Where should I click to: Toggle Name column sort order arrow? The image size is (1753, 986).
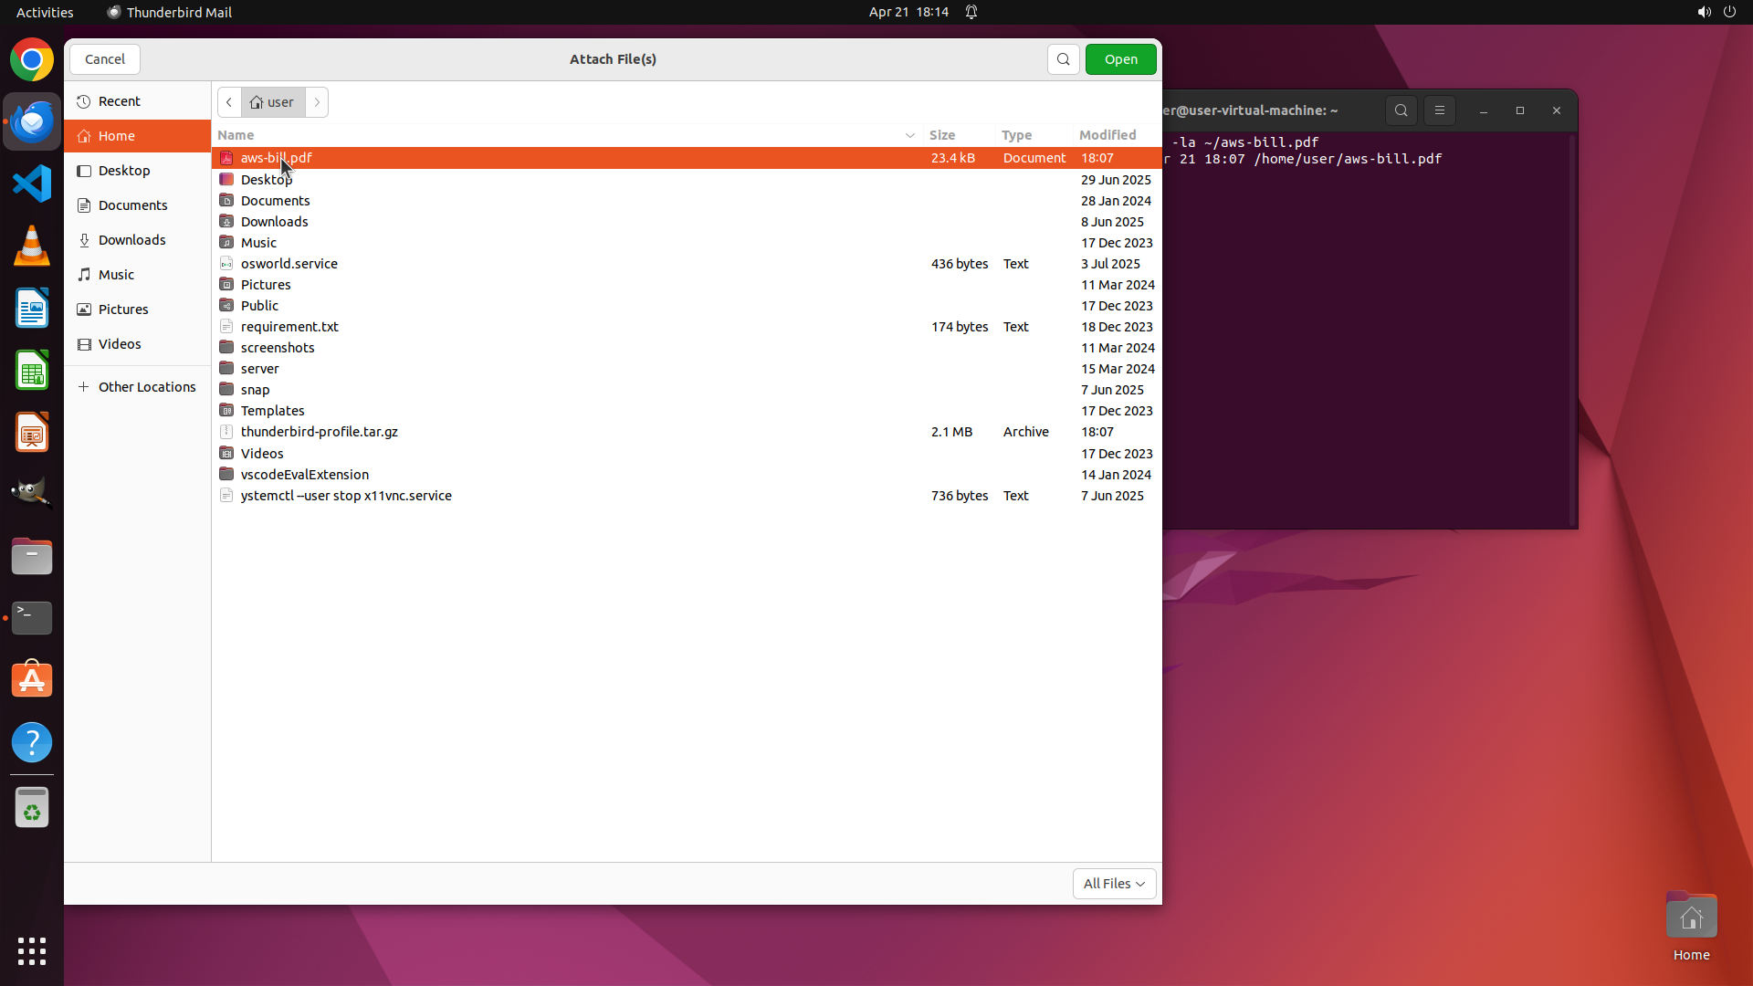909,135
